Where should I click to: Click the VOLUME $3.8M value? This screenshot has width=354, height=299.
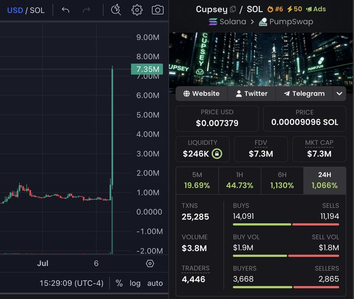point(194,248)
